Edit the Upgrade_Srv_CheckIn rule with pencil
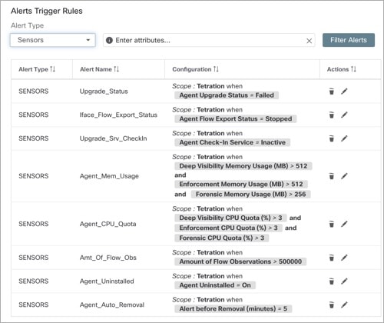384x323 pixels. [x=344, y=138]
